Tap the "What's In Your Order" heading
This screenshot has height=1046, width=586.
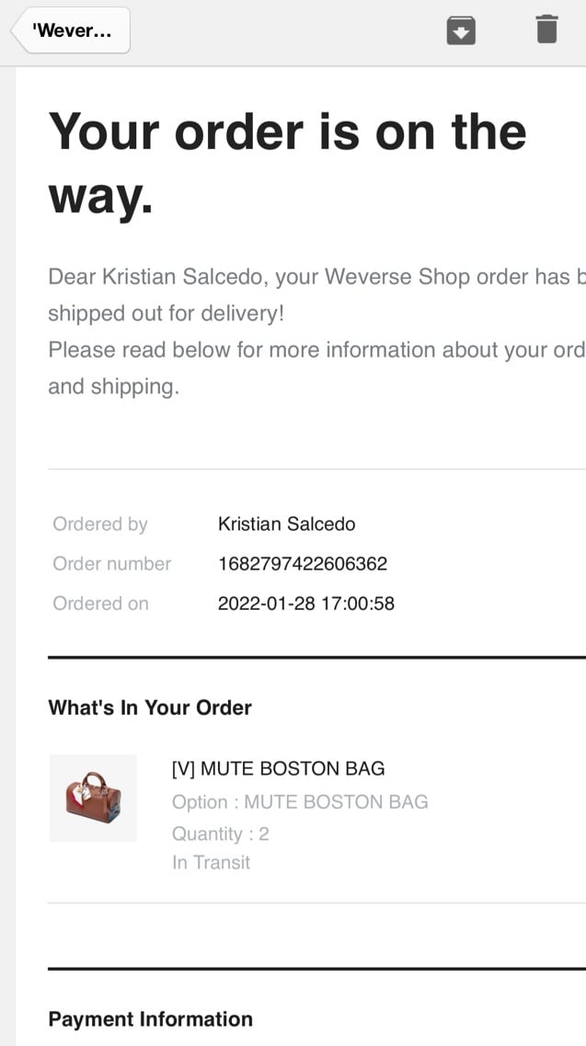pyautogui.click(x=150, y=707)
